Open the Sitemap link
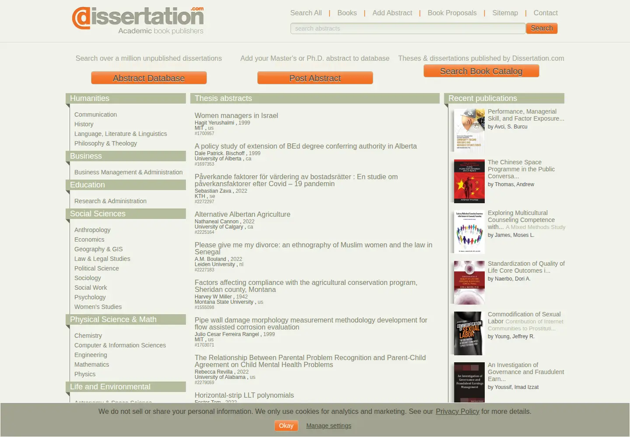This screenshot has width=630, height=437. 505,13
